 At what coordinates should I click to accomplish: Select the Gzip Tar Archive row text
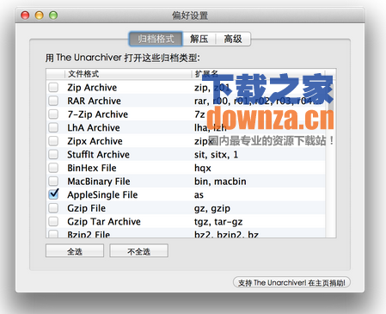coord(104,222)
